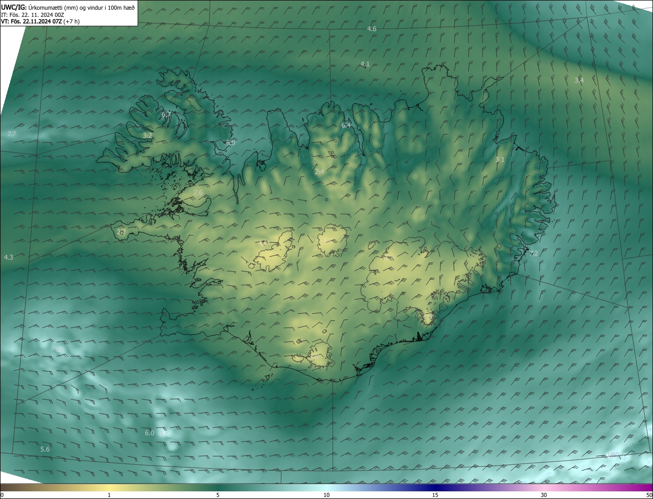
Task: Click the colorbar tick label 30
Action: pos(544,495)
